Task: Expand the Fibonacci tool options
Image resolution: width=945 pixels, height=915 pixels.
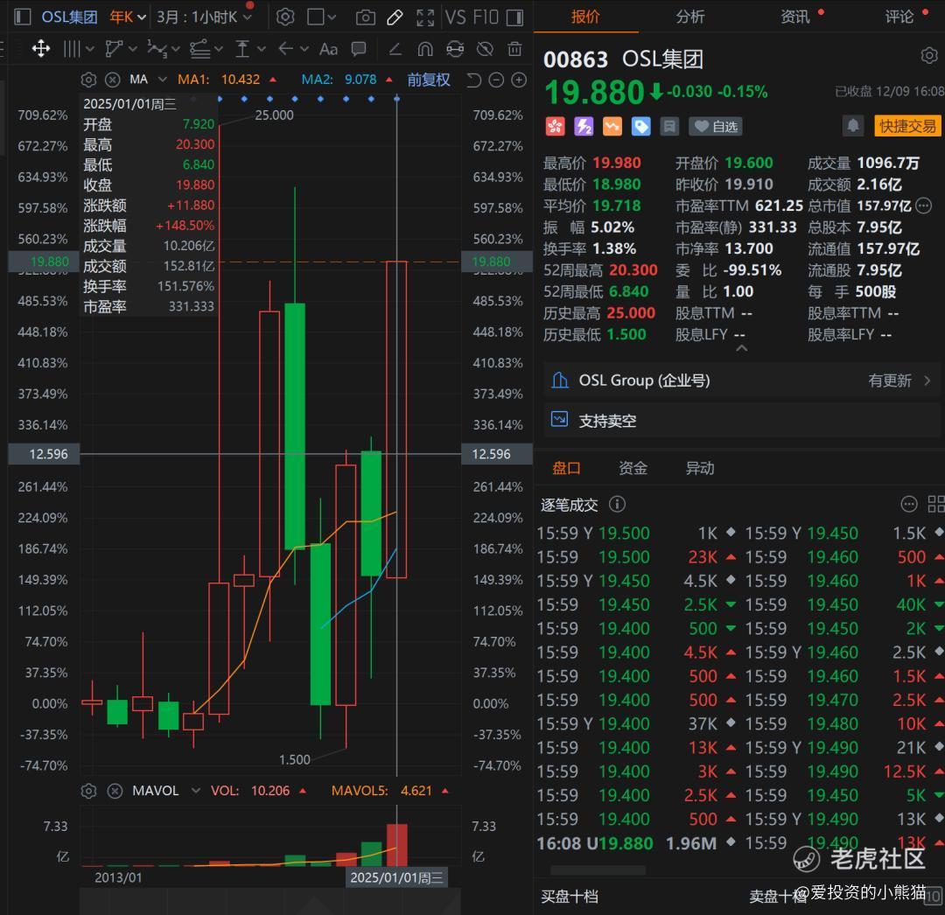Action: pyautogui.click(x=218, y=49)
